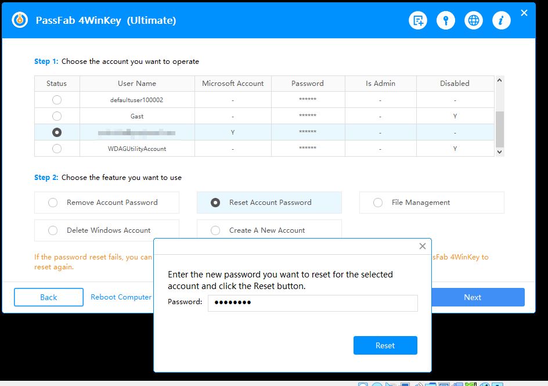Click the Status column header
Viewport: 548px width, 386px height.
(x=57, y=84)
